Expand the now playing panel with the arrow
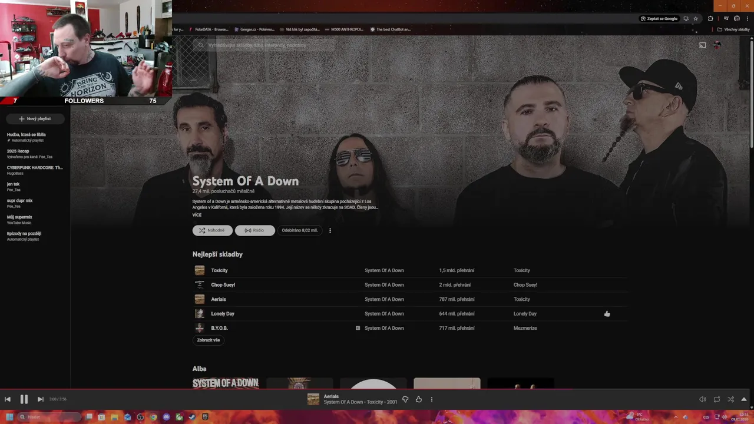Image resolution: width=754 pixels, height=424 pixels. click(744, 399)
